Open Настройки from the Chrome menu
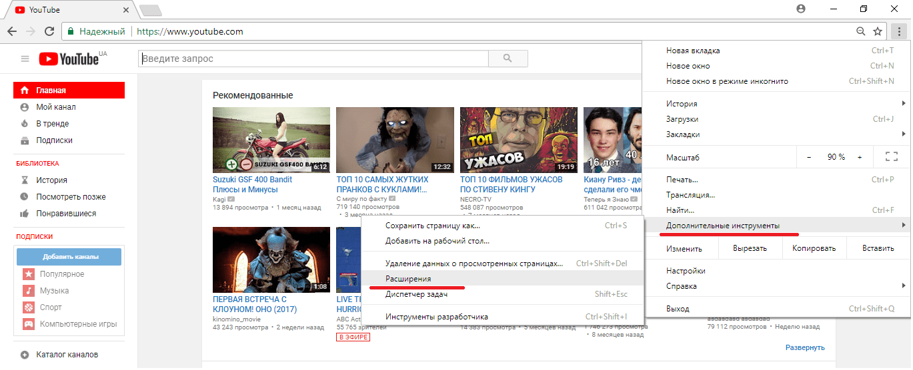 tap(686, 271)
